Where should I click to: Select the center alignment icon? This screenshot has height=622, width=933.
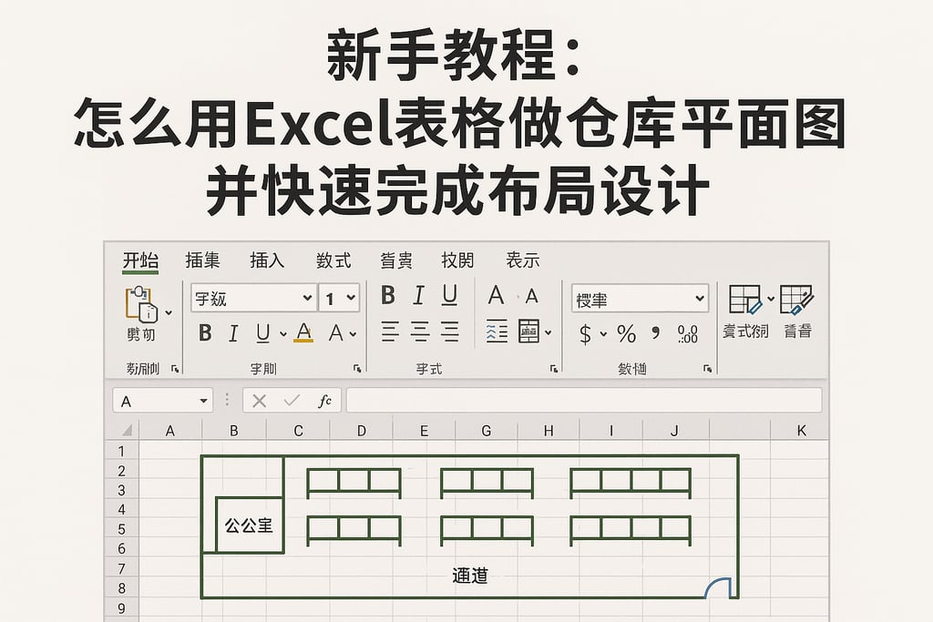click(x=418, y=333)
